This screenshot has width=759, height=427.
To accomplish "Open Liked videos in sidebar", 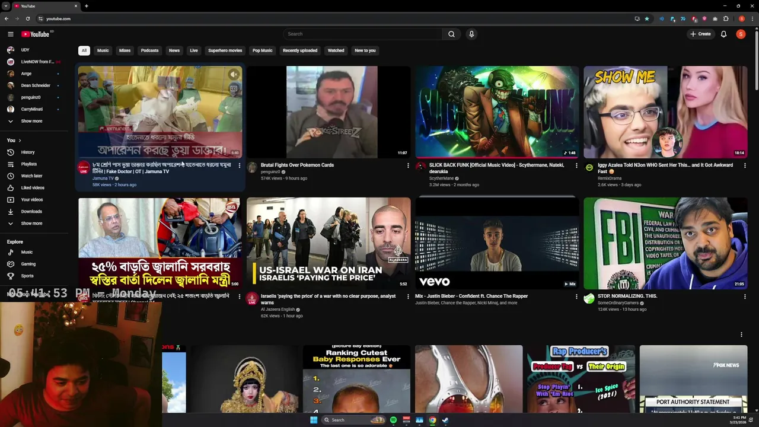I will pyautogui.click(x=33, y=188).
